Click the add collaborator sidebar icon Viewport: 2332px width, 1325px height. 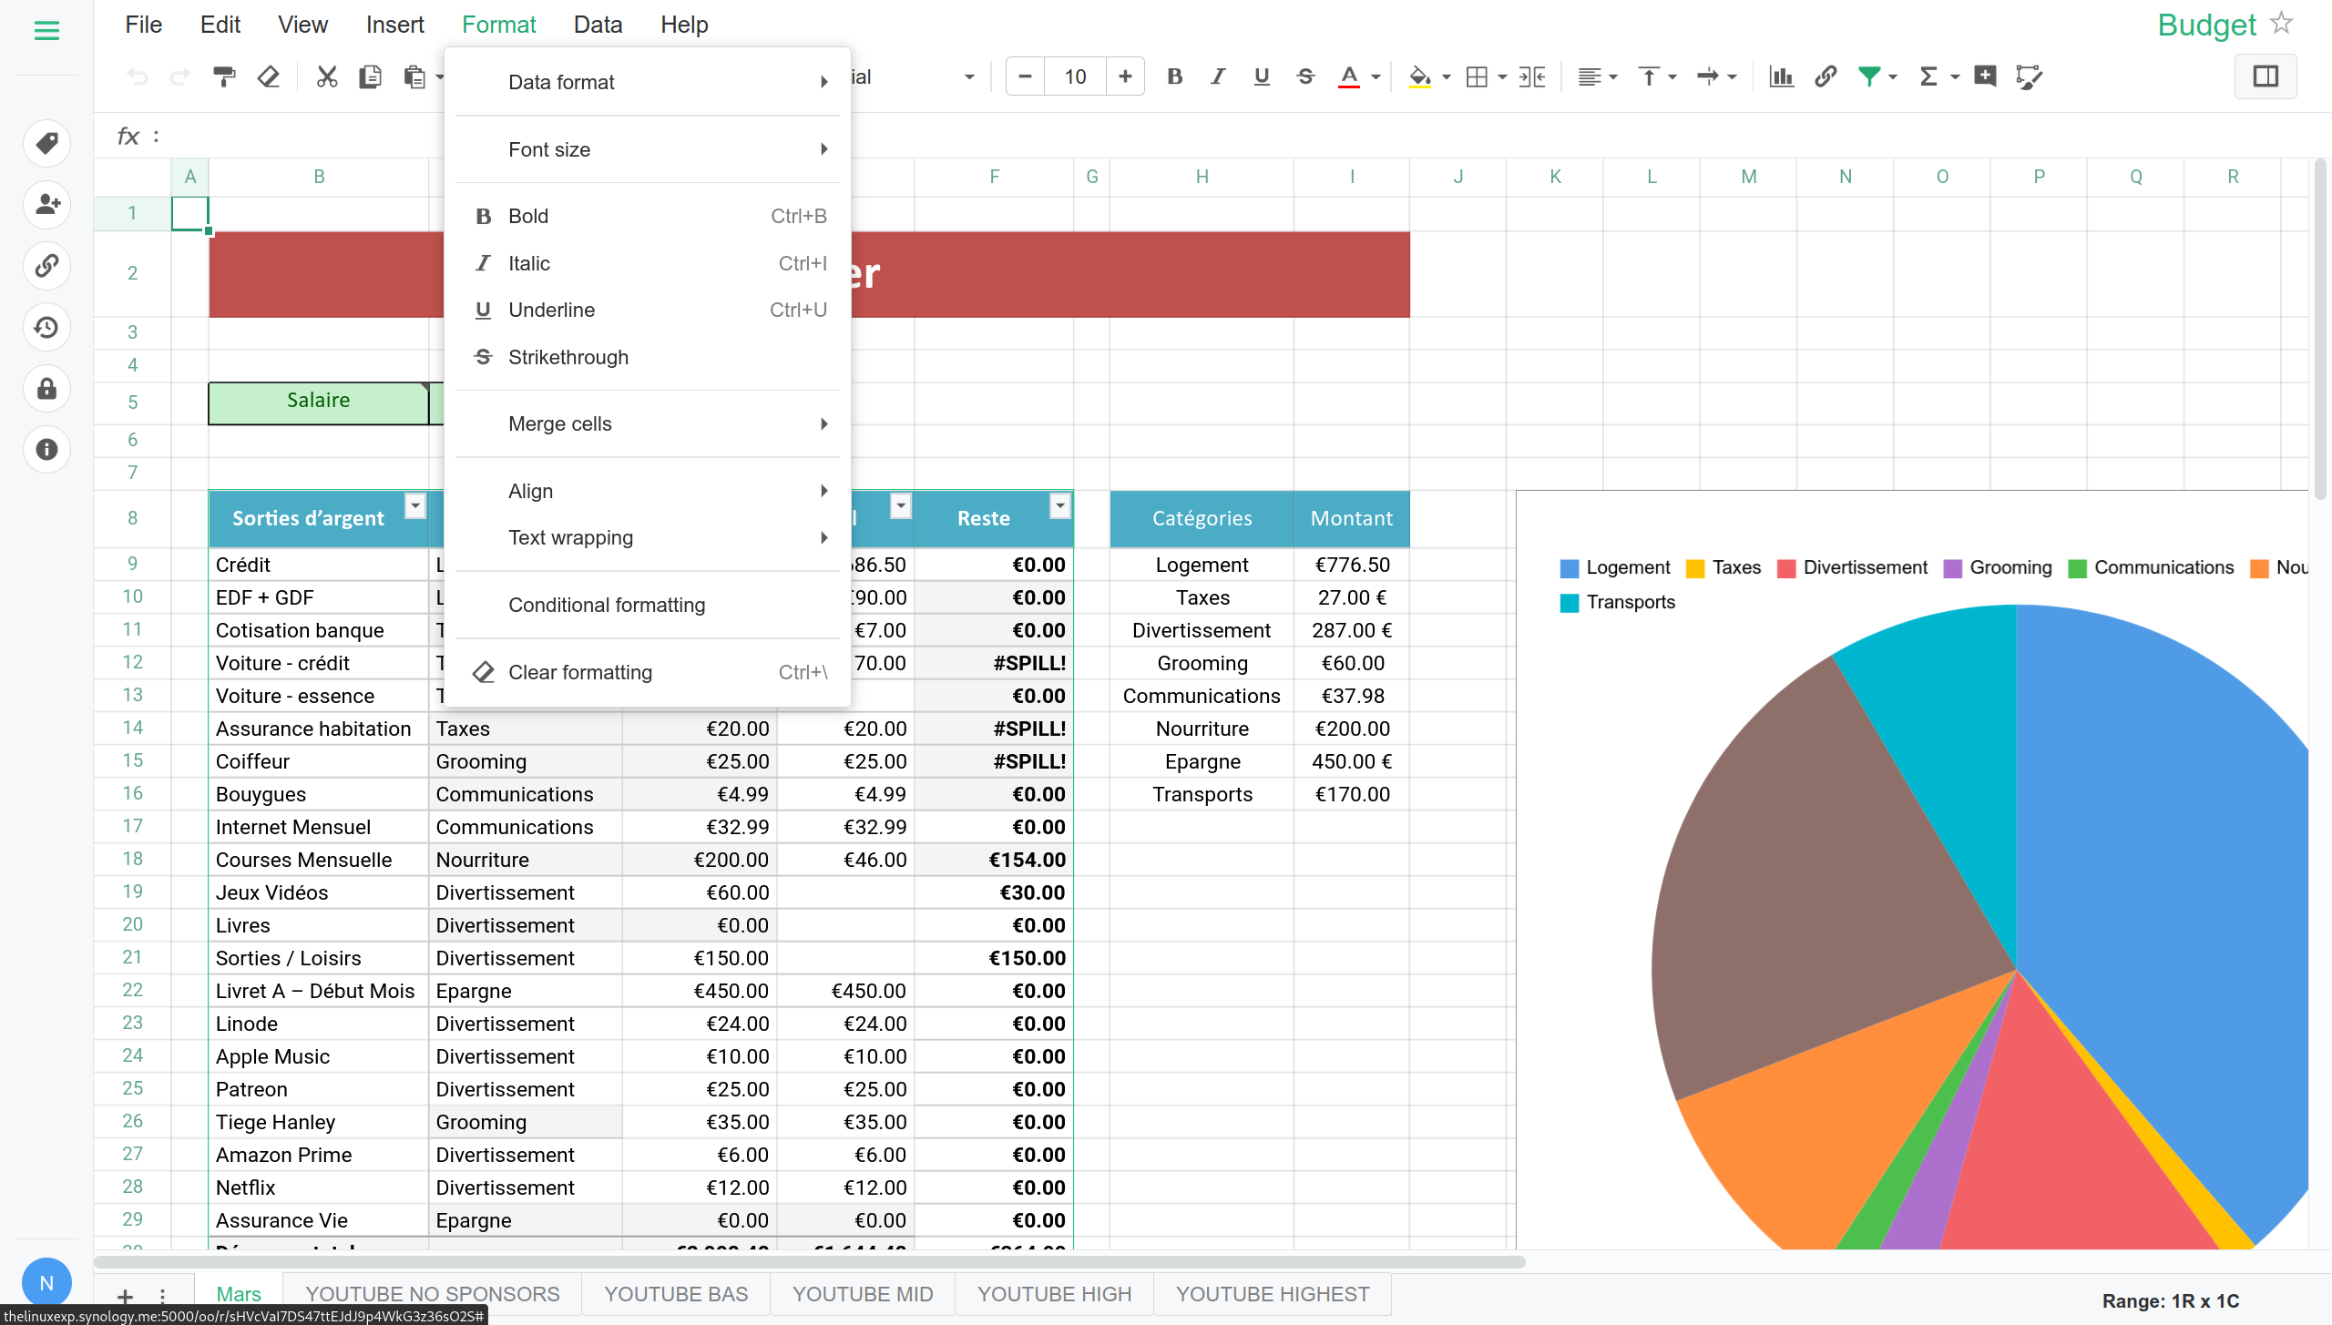pos(46,204)
